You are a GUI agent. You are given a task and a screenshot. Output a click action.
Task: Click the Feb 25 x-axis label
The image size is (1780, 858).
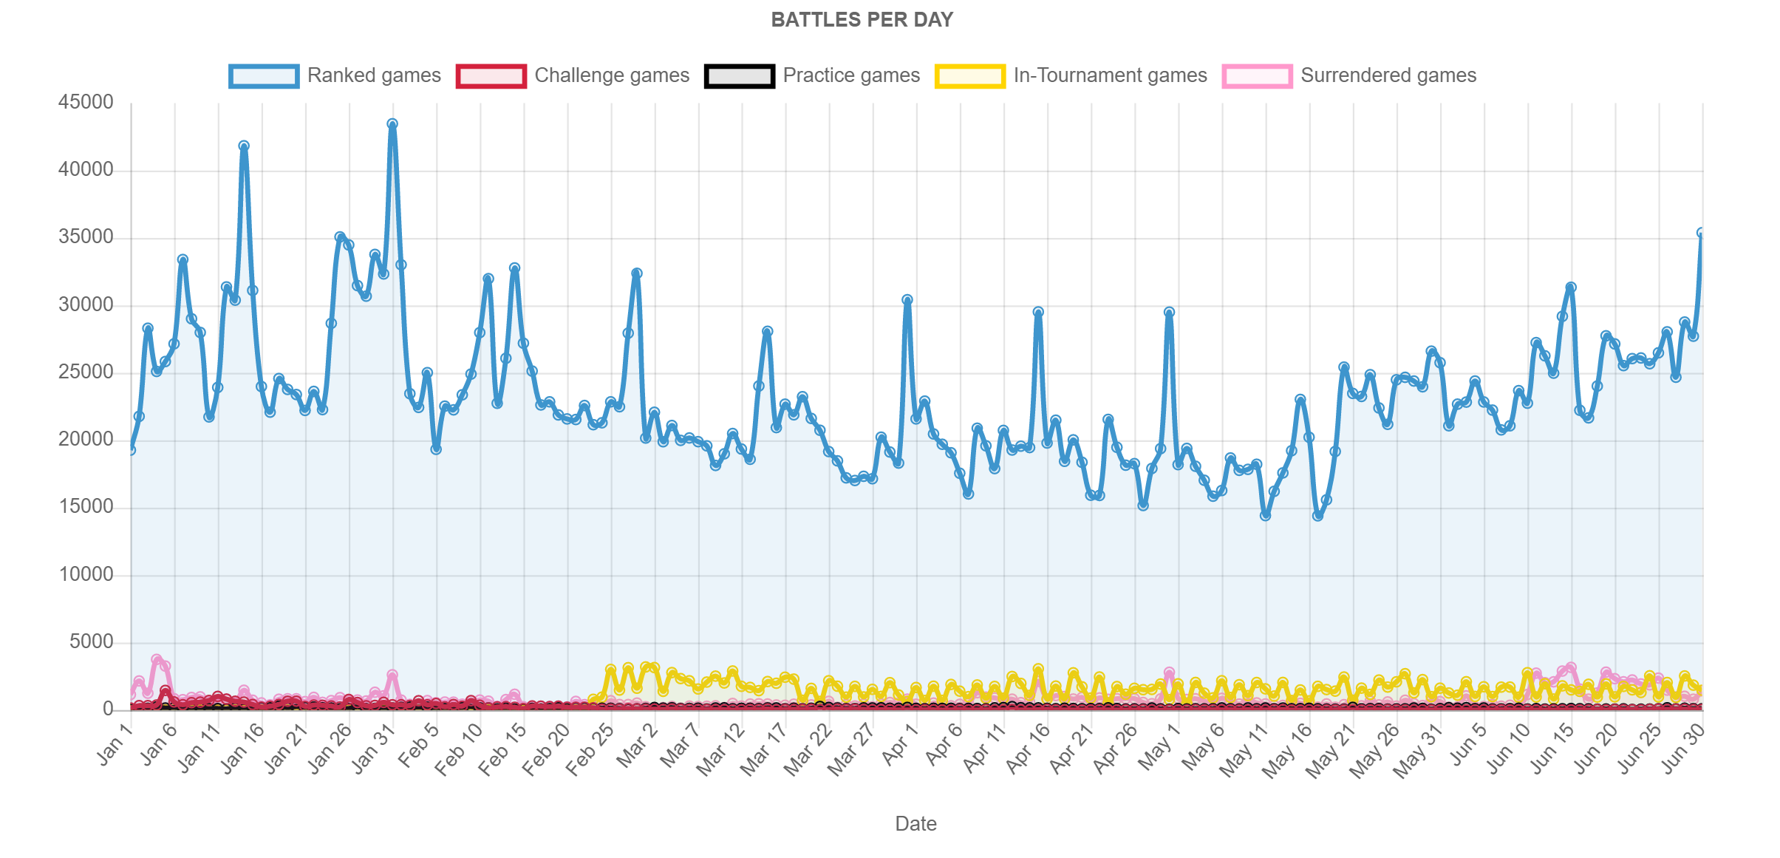point(590,749)
